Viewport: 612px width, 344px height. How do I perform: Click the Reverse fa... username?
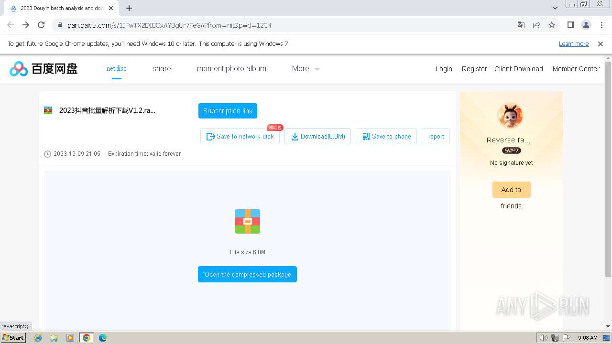click(x=509, y=140)
